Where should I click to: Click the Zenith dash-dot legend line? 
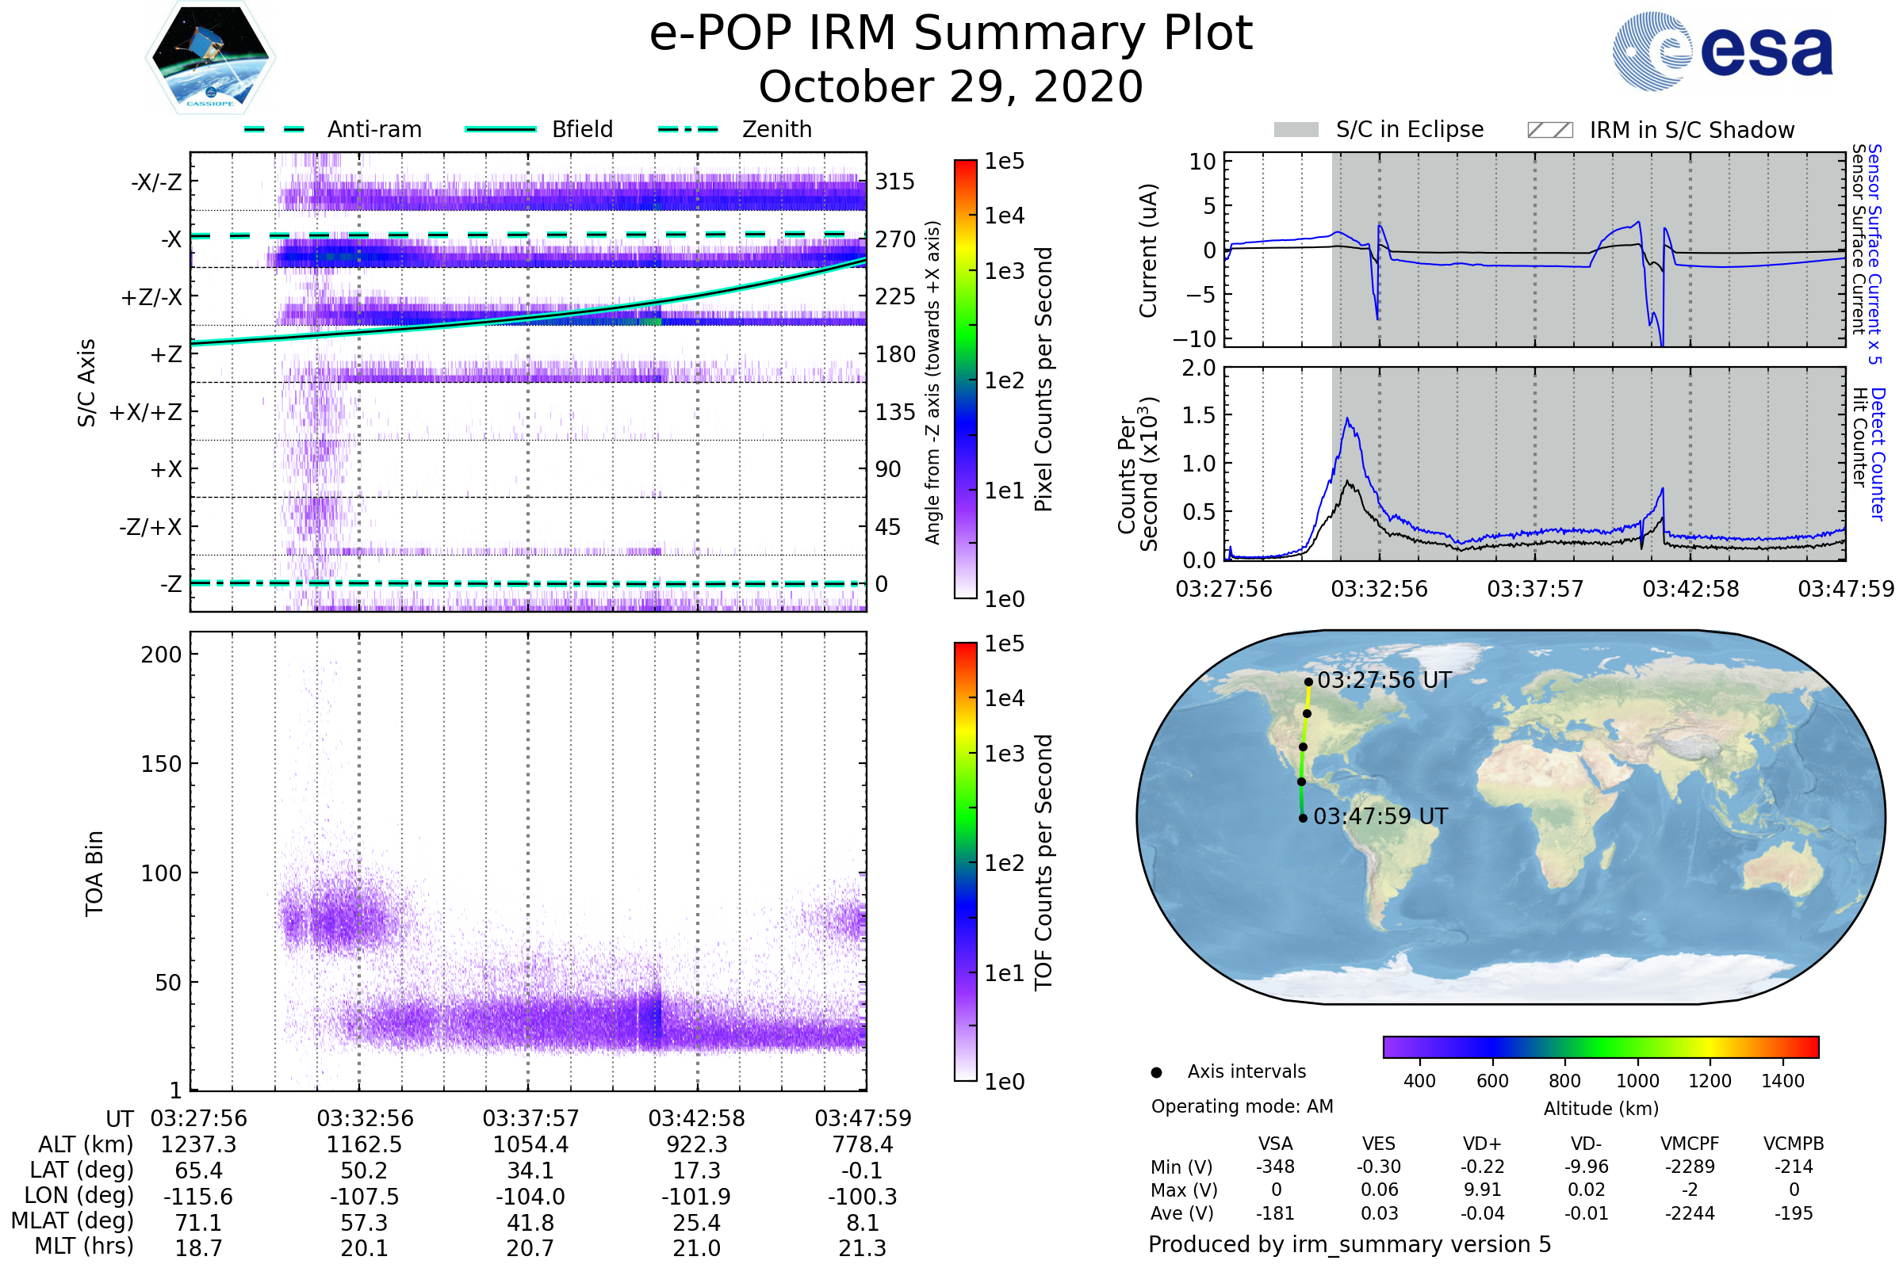[688, 129]
